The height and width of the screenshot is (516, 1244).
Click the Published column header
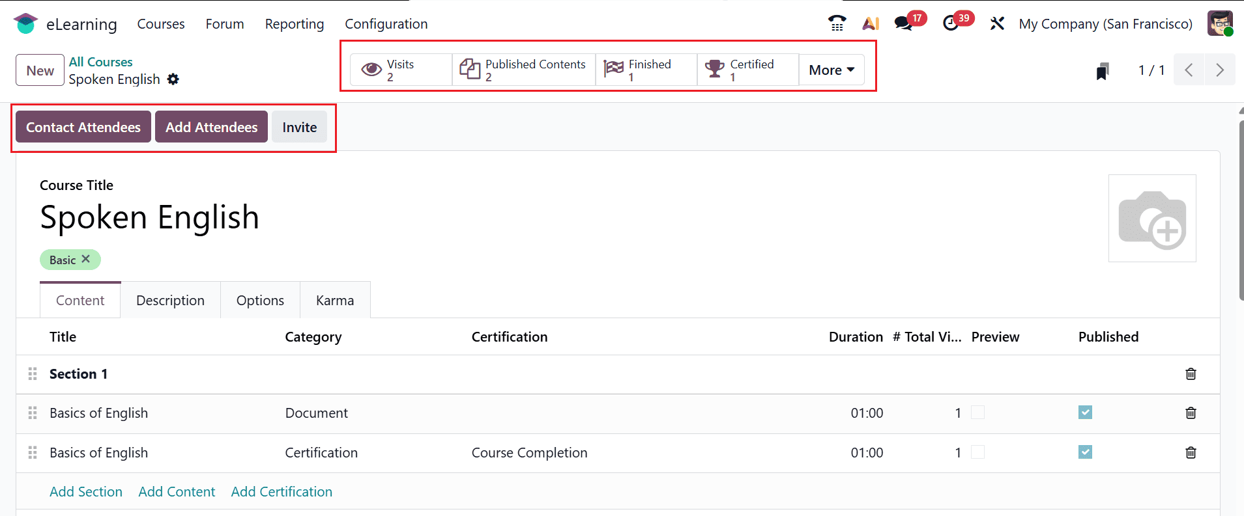[x=1108, y=336]
